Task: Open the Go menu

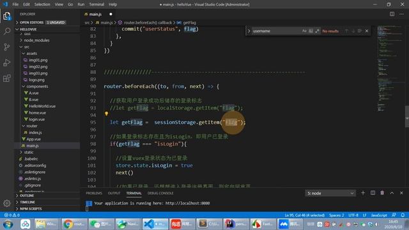Action: (x=70, y=4)
